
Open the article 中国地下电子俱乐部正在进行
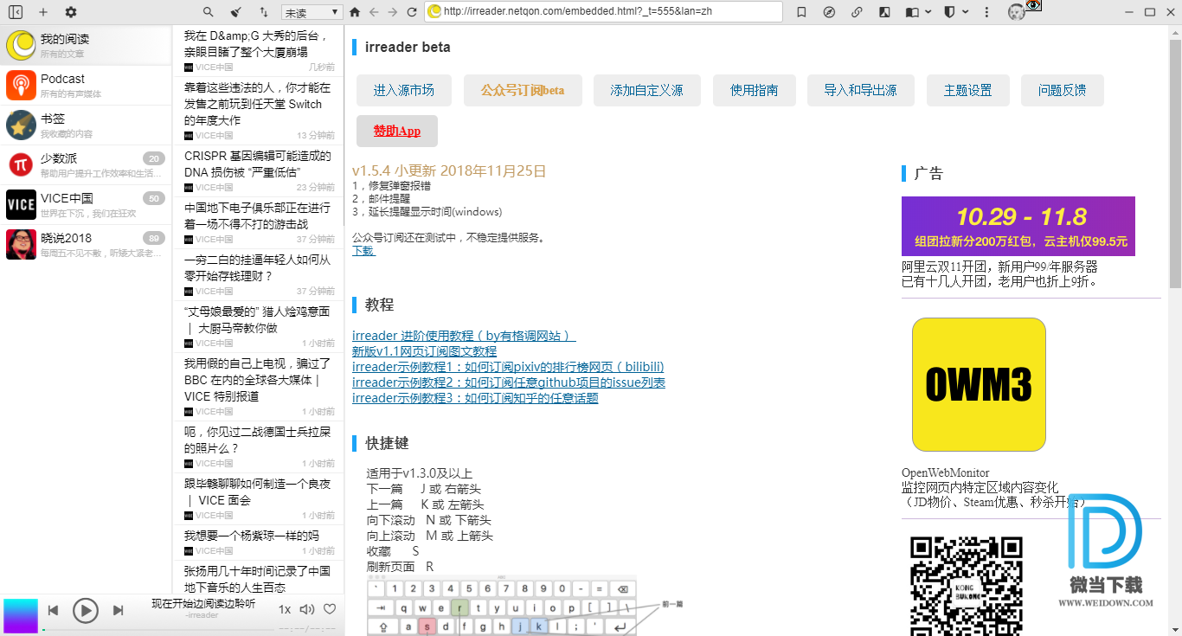coord(259,222)
